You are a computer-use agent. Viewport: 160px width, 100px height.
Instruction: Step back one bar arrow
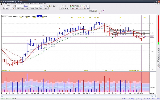(63, 8)
